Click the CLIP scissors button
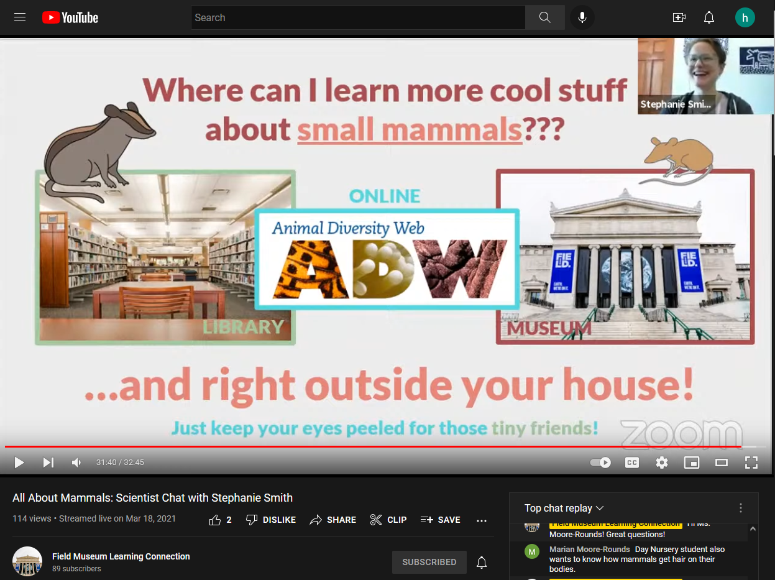This screenshot has width=775, height=580. pyautogui.click(x=388, y=520)
